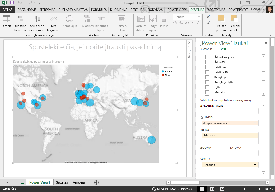The width and height of the screenshot is (275, 192).
Task: Click the Duomenų filtras slicer icon
Action: pyautogui.click(x=121, y=19)
